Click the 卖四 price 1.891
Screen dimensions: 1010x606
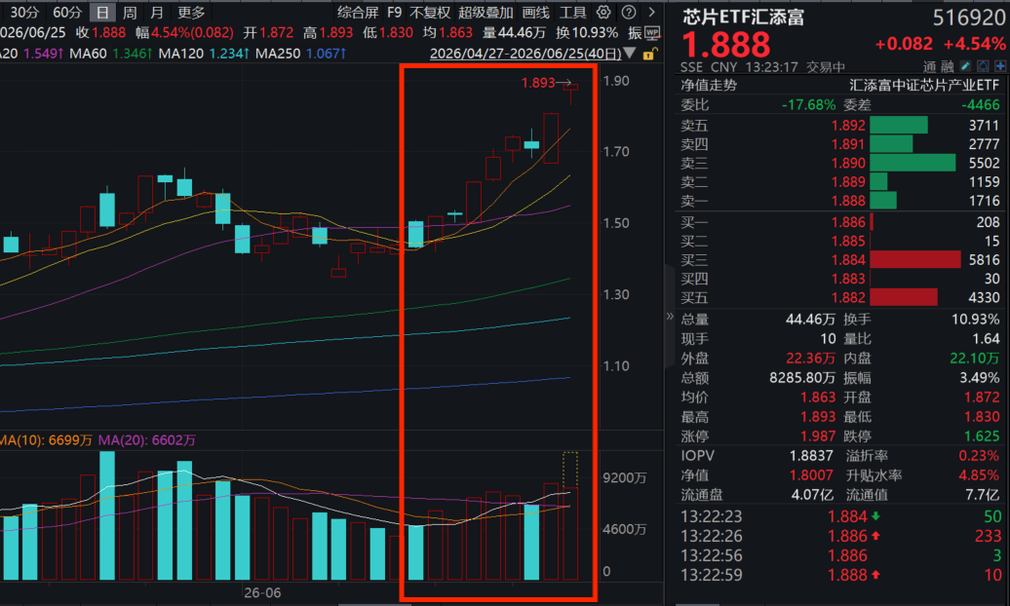coord(848,144)
